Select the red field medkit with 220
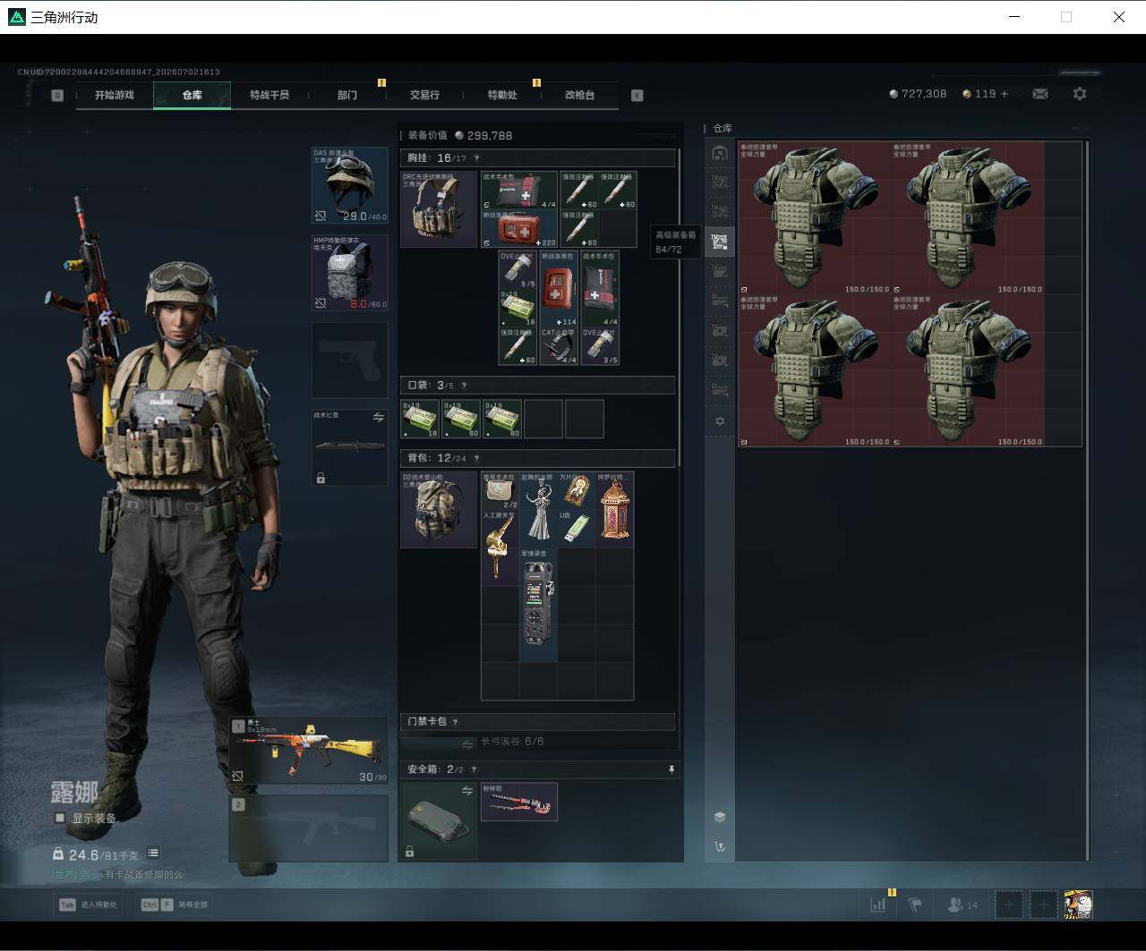 coord(519,229)
